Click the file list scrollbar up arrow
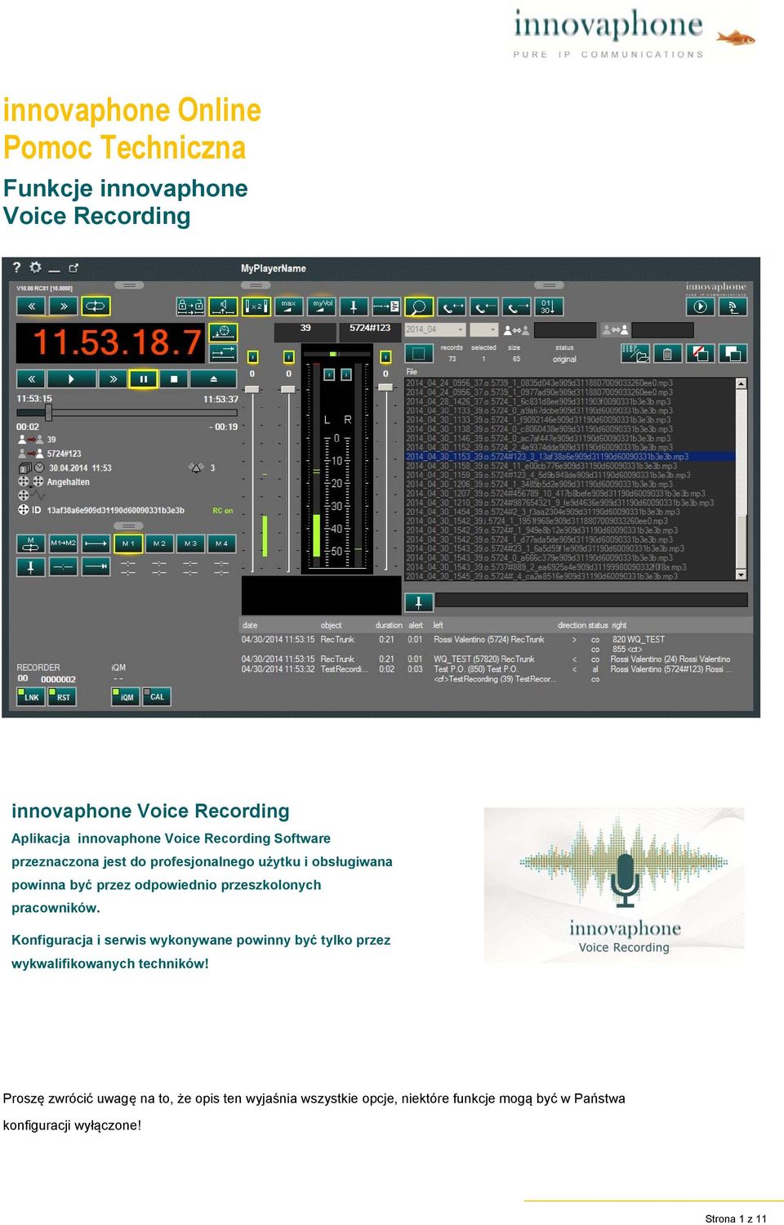784x1225 pixels. [741, 383]
